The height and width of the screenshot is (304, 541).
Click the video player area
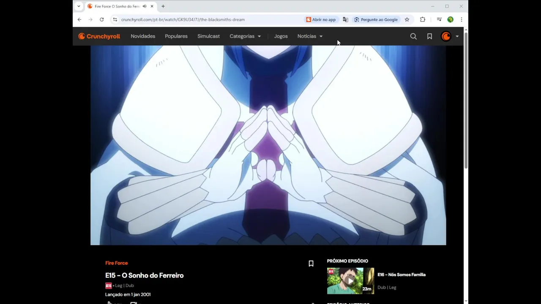(268, 145)
